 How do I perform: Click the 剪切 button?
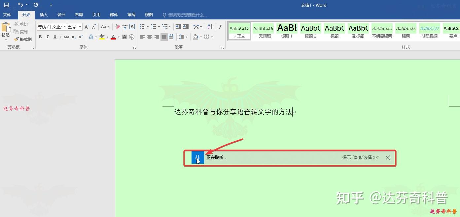click(x=21, y=24)
